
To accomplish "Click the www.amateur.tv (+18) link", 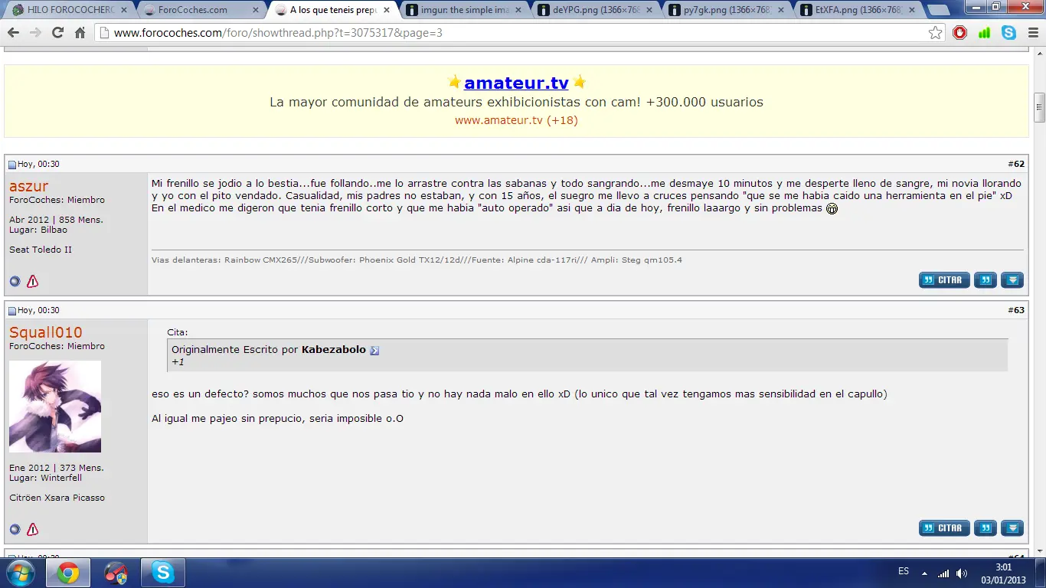I will 516,120.
